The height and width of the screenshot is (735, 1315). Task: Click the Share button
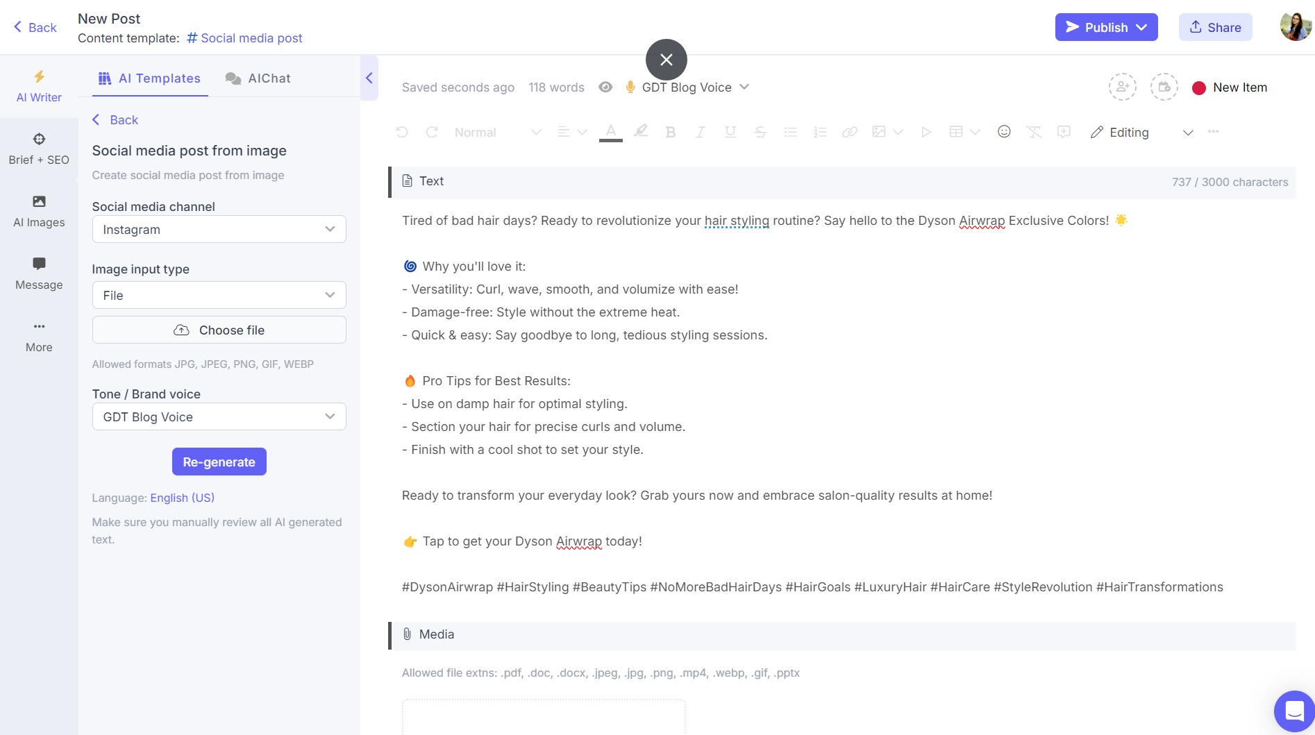(1216, 27)
